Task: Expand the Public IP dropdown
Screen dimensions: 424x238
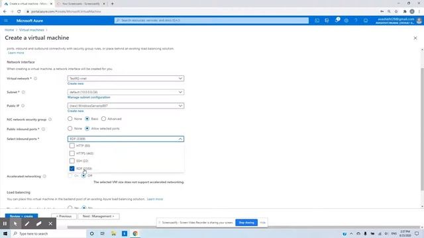Action: point(126,106)
